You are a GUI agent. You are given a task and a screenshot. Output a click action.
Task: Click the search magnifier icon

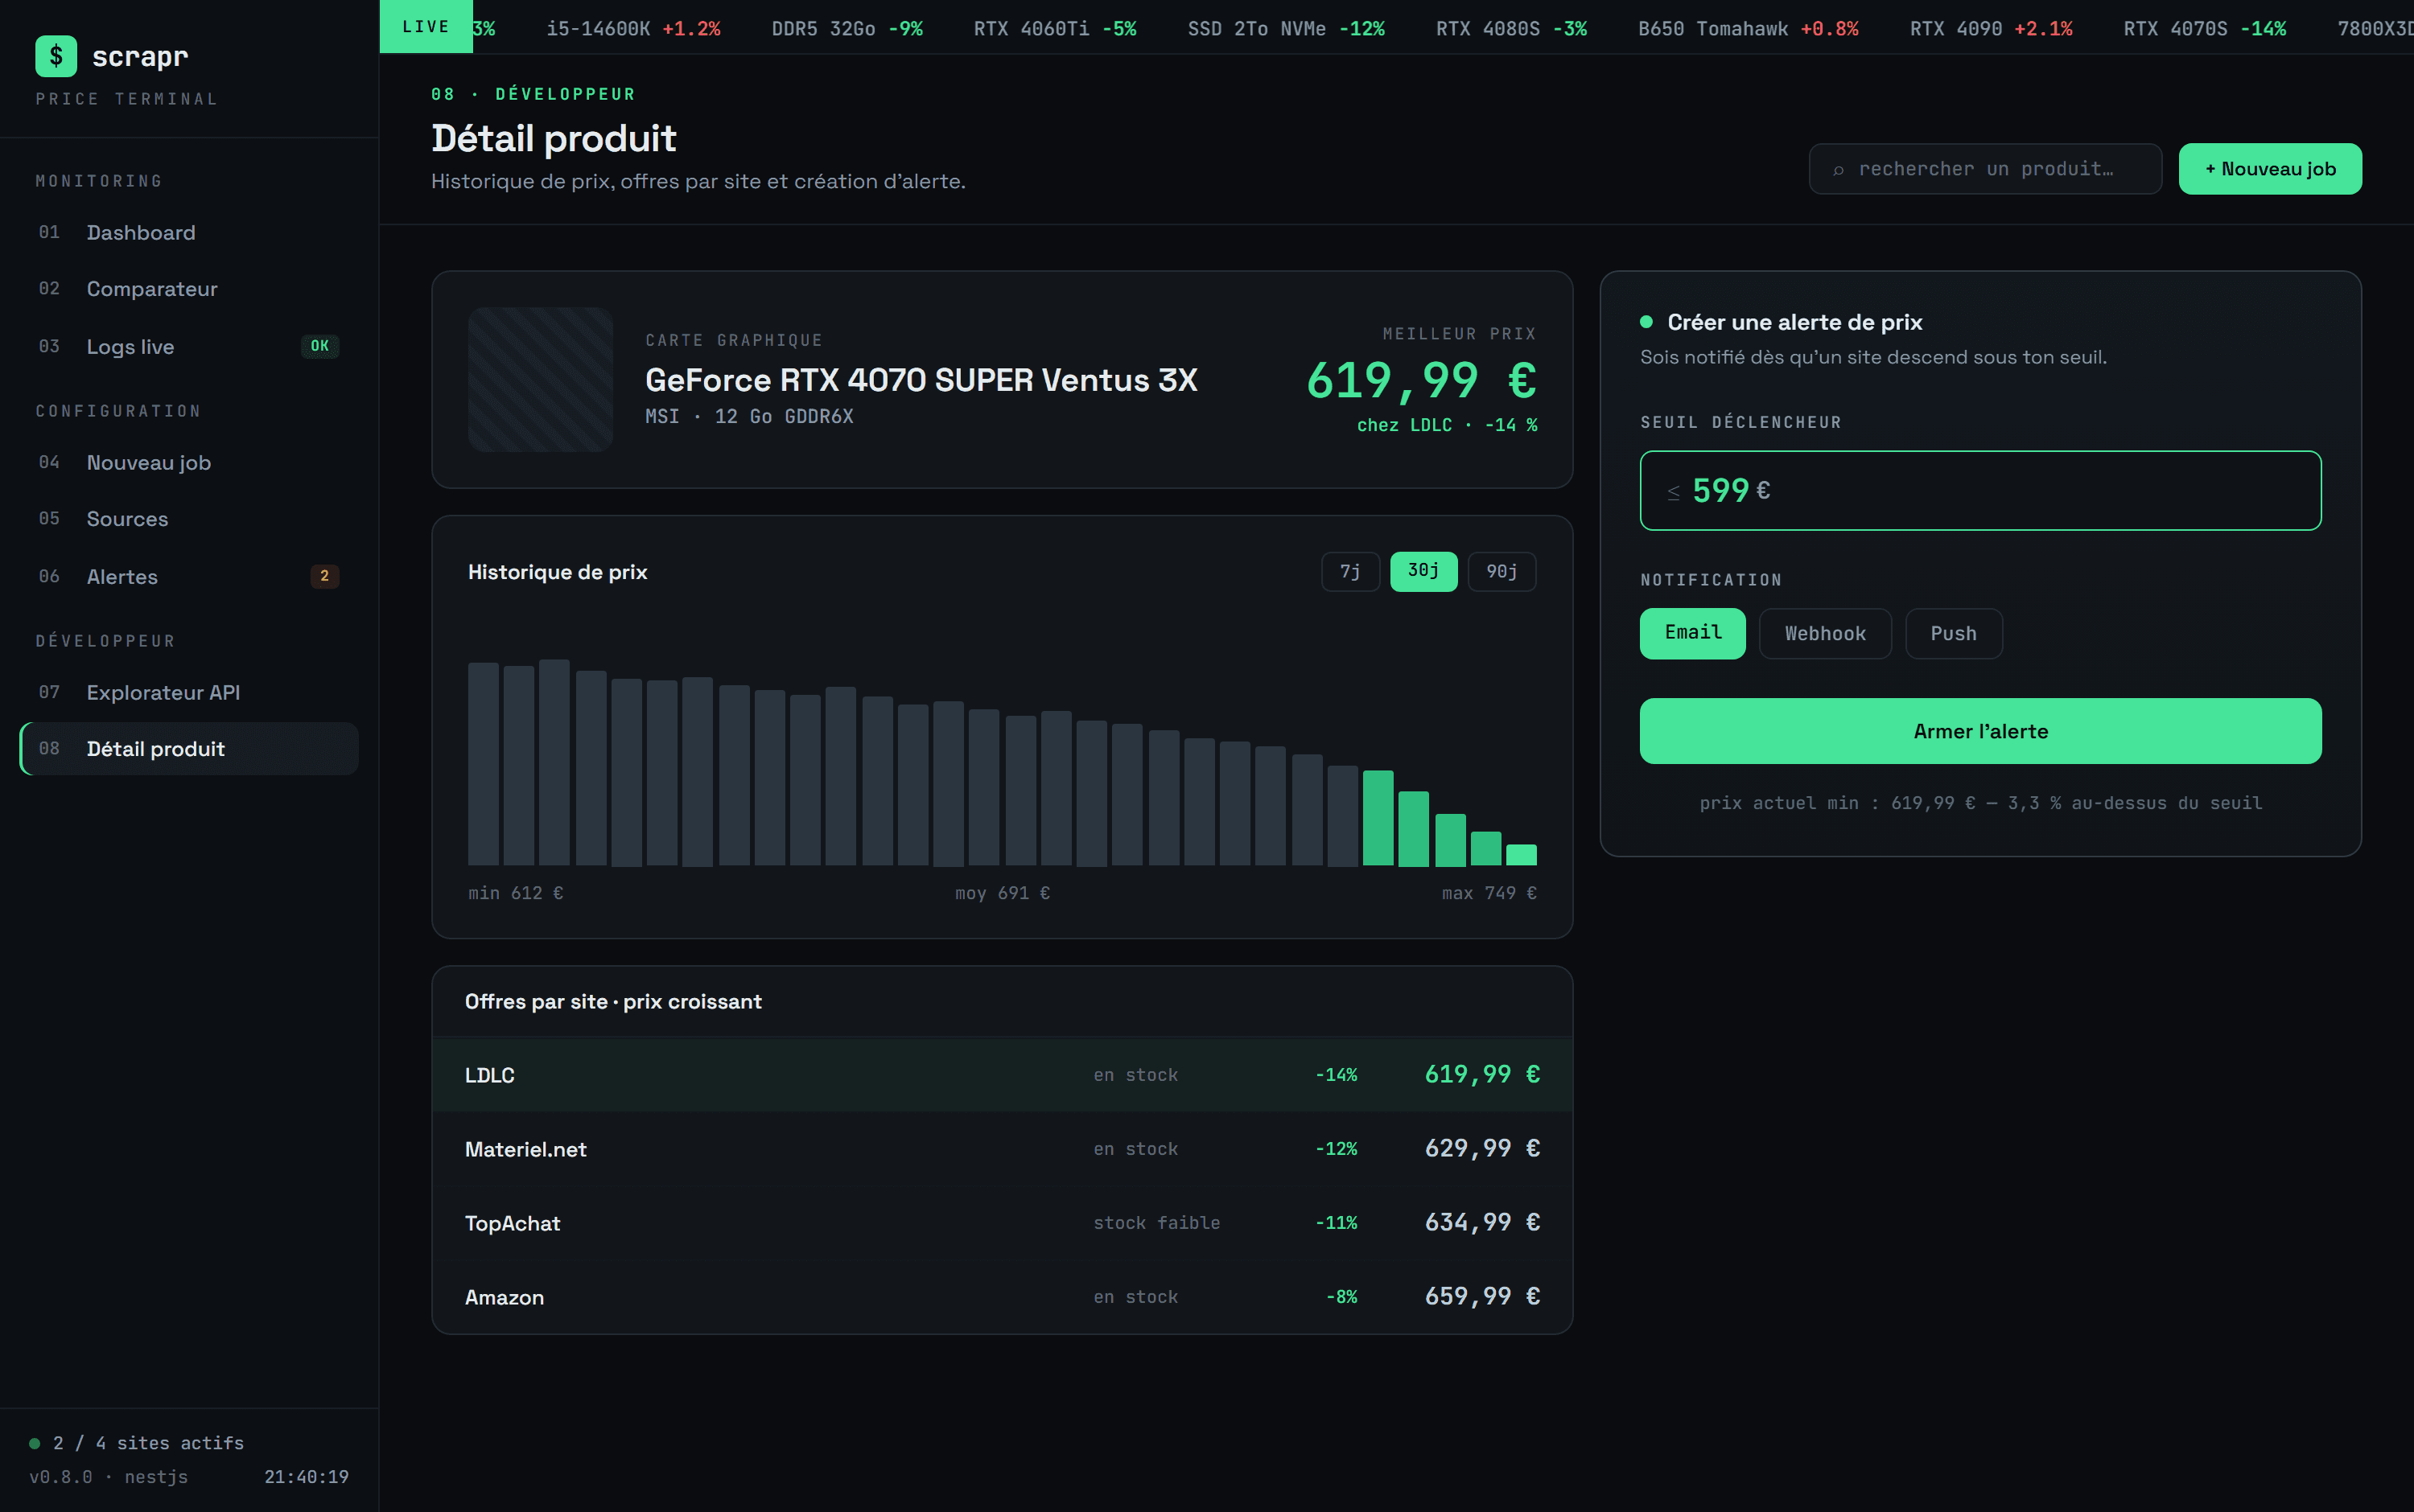(1838, 170)
